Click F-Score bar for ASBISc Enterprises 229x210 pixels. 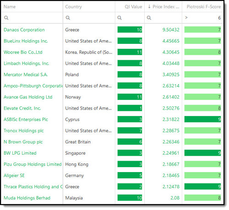(202, 119)
